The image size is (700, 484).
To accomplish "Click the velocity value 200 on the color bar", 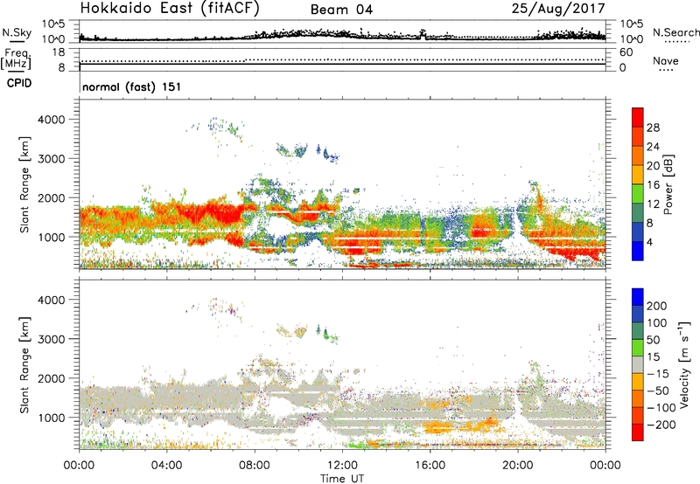I will (657, 306).
